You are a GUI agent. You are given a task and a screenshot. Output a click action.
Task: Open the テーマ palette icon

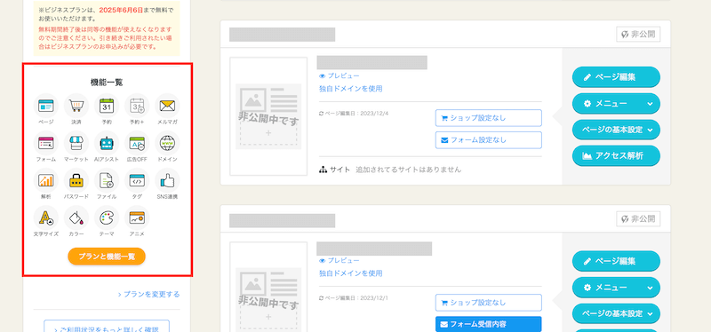(107, 217)
